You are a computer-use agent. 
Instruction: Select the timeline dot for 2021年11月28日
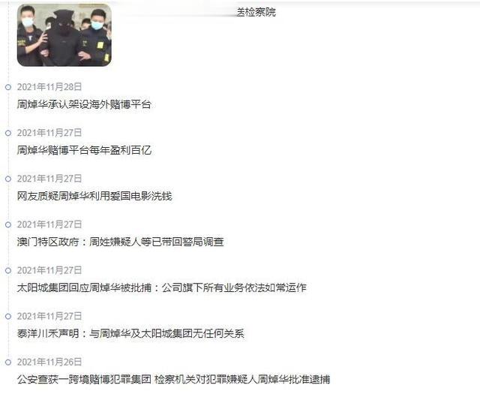pyautogui.click(x=8, y=87)
